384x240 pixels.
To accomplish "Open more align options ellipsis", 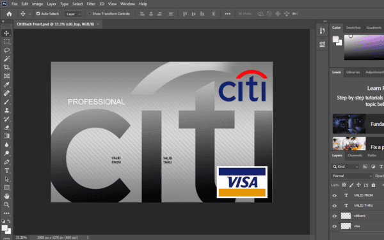I will pyautogui.click(x=228, y=14).
